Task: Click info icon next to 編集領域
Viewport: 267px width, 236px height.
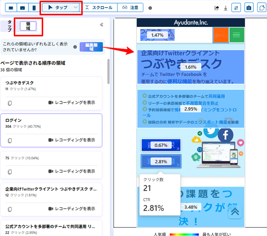Action: tap(75, 47)
